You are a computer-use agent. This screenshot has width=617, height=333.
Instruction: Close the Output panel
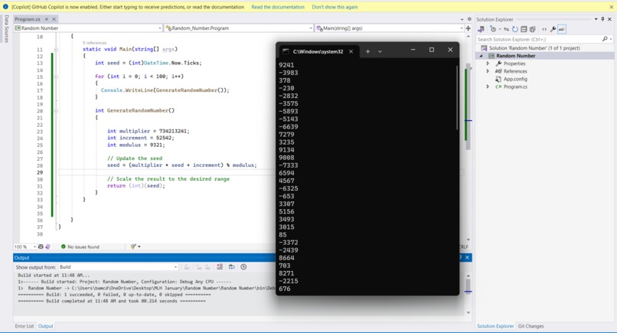click(467, 257)
